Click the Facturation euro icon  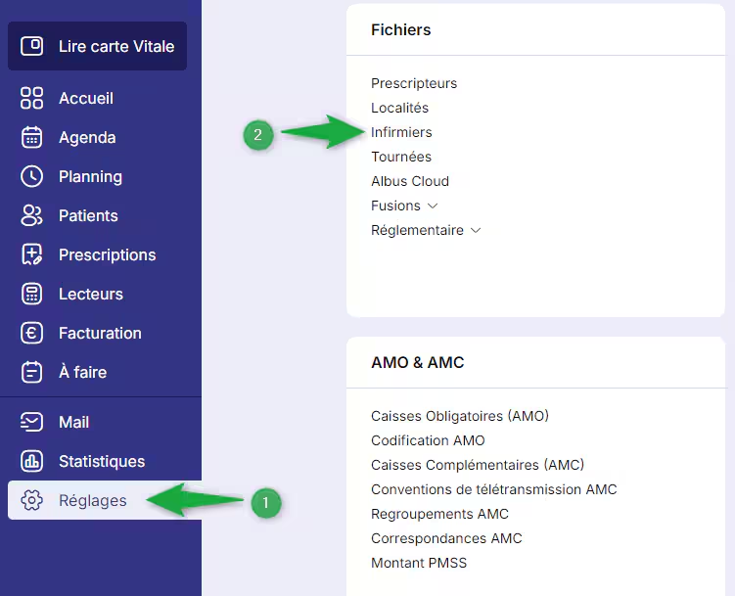32,333
